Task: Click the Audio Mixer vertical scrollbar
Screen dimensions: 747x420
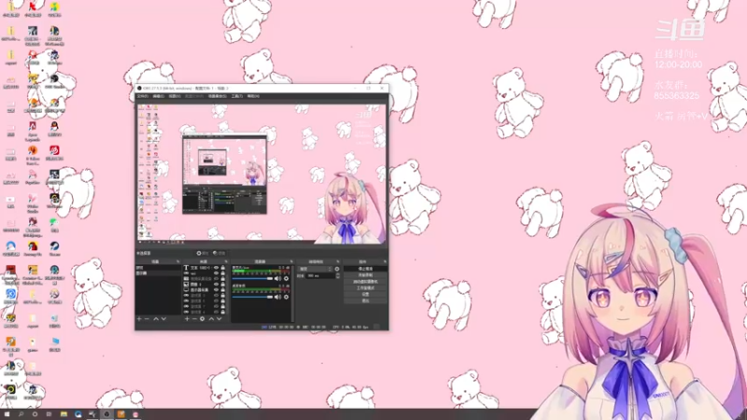Action: 292,293
